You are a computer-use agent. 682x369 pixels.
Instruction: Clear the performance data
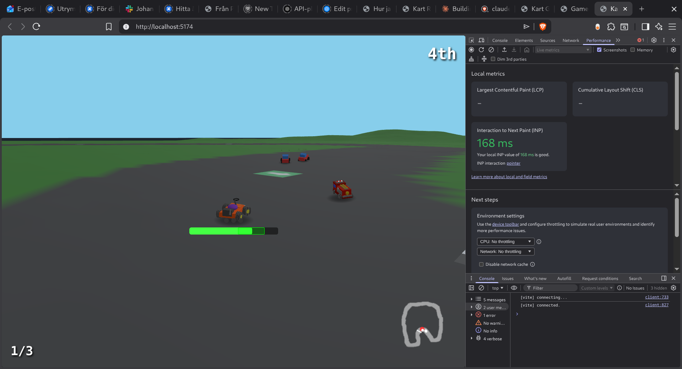492,50
